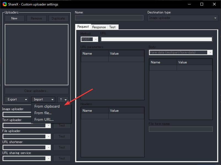Click Test button beside URL shortener

point(62,147)
